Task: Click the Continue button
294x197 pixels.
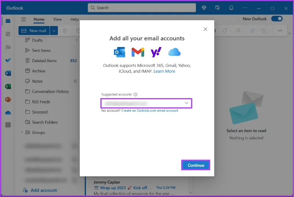Action: click(196, 165)
